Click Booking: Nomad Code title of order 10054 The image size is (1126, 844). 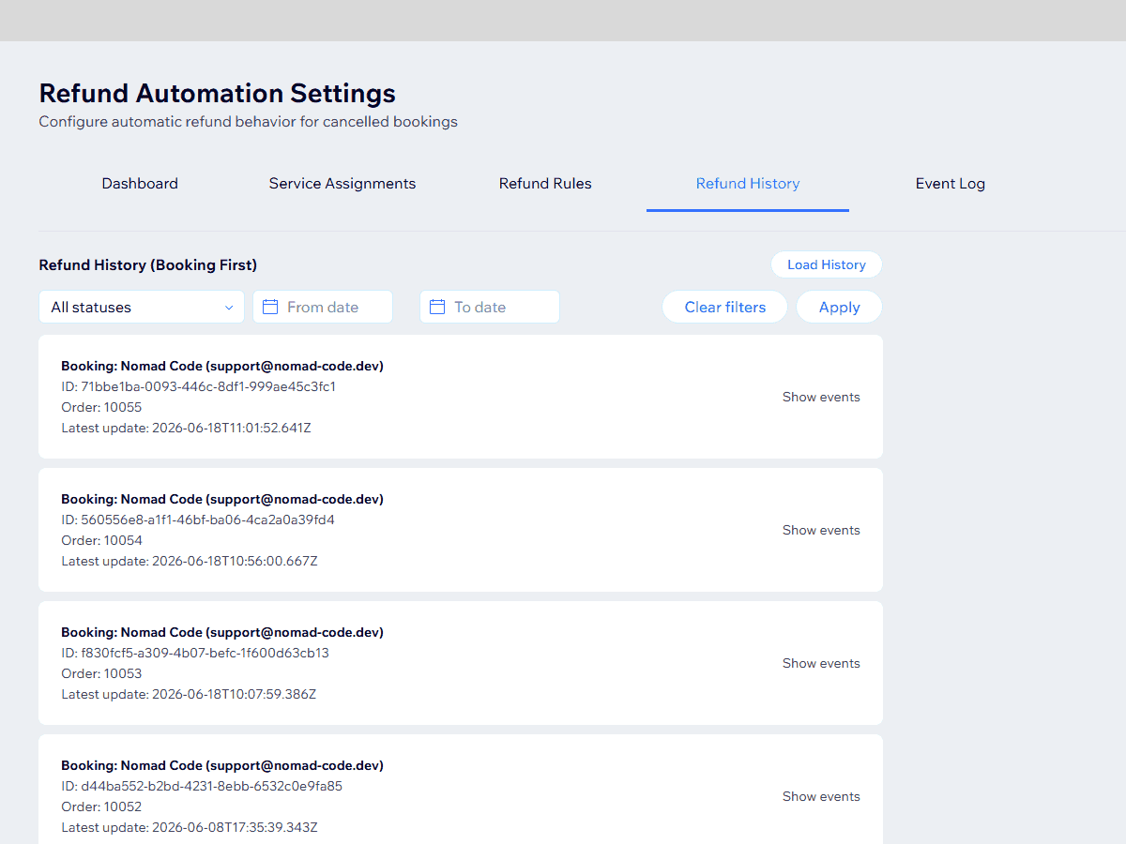coord(222,499)
